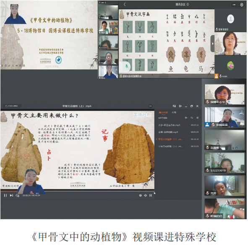This screenshot has width=248, height=246.
Task: Switch to the second tab in playlist panel
Action: coord(174,112)
